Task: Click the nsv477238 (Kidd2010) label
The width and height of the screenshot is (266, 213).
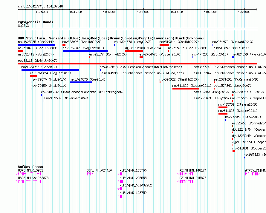Action: point(210,54)
